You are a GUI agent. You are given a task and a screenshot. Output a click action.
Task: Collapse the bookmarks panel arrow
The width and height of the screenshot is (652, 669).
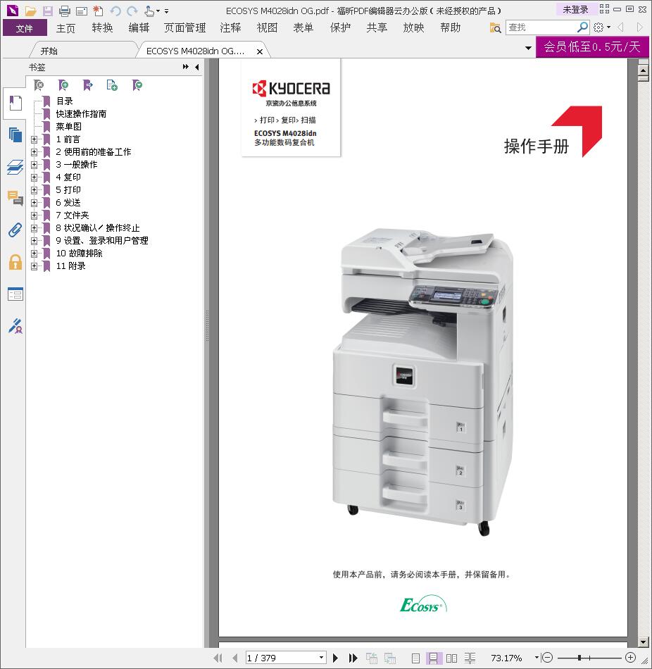(196, 67)
